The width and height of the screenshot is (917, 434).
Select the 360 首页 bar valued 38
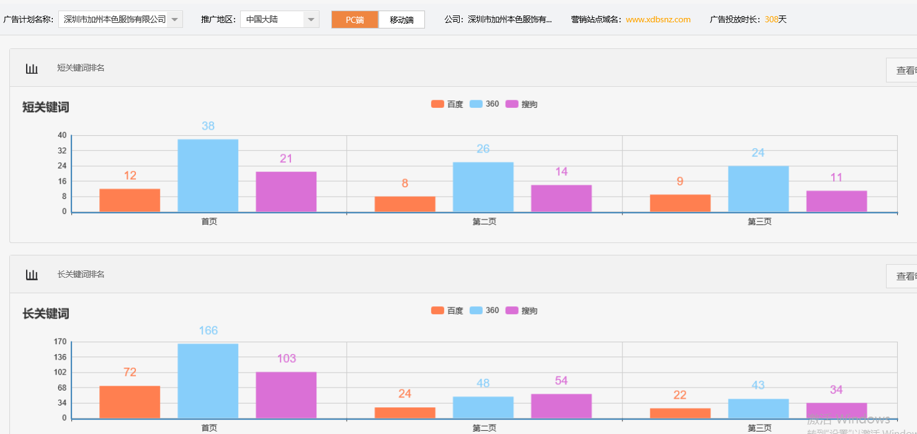coord(208,175)
